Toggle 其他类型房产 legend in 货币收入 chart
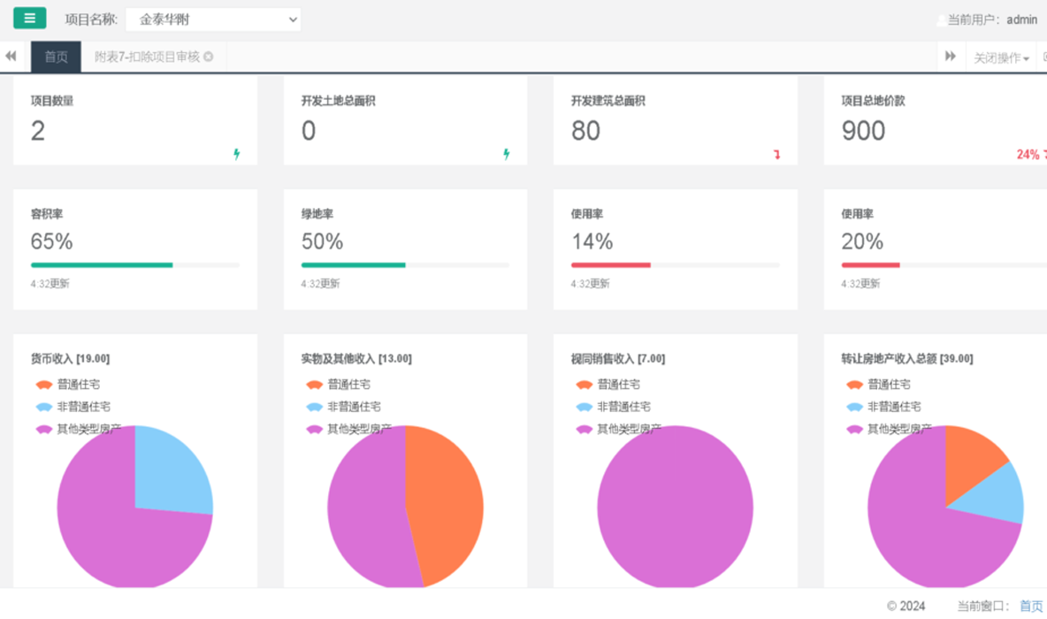 pos(78,429)
